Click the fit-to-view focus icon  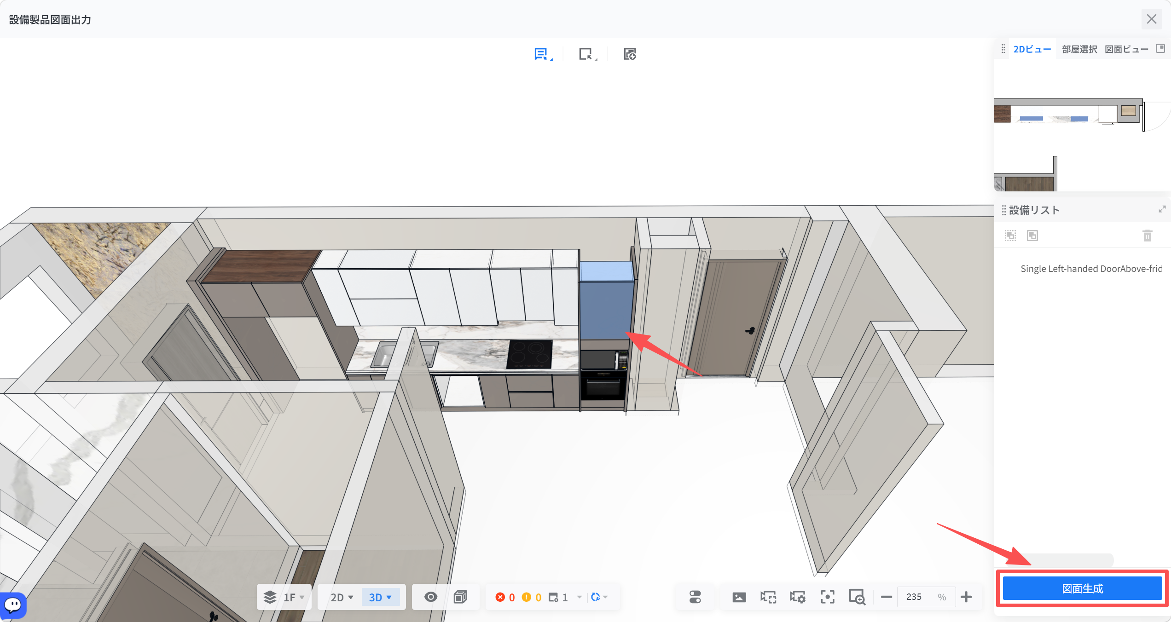828,597
